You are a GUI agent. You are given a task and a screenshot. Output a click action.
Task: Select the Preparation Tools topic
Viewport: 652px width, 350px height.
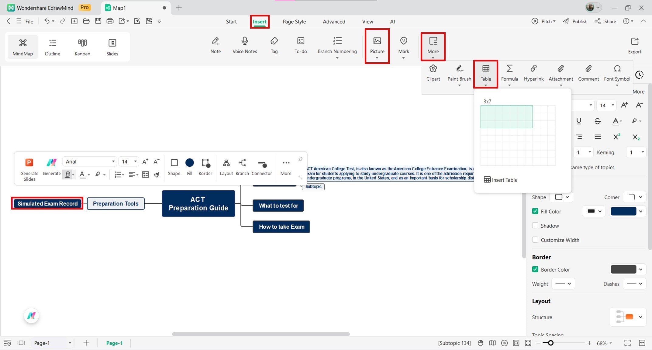[116, 203]
